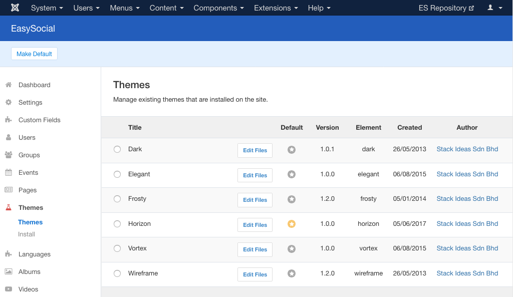Open Groups in the sidebar
The image size is (513, 297).
(29, 155)
